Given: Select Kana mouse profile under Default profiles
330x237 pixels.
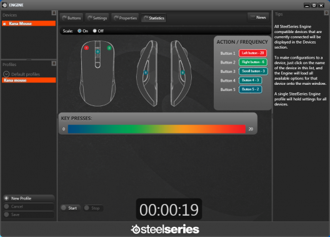Looking at the screenshot, I should pos(29,80).
